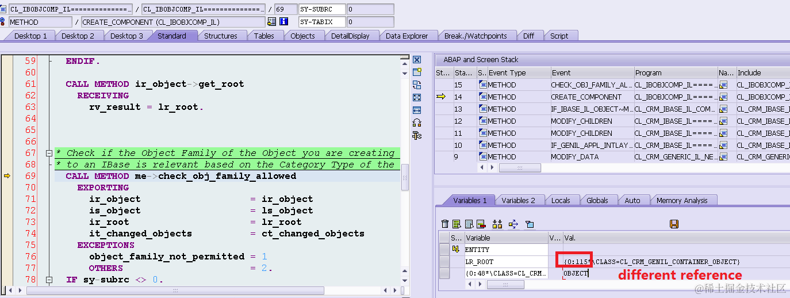
Task: Select the row selector for LR_ROOT variable
Action: [x=444, y=261]
